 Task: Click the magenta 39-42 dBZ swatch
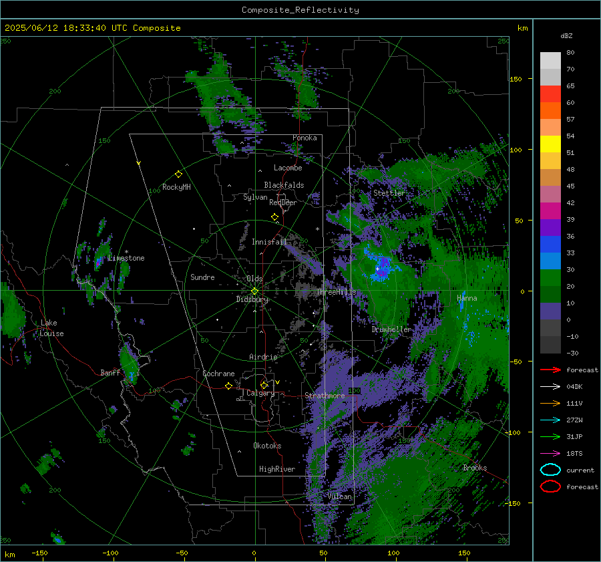pyautogui.click(x=550, y=210)
